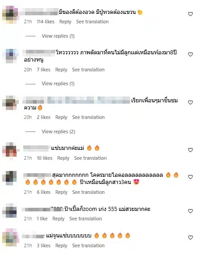
Task: Expand View replies (2)
Action: pyautogui.click(x=58, y=131)
